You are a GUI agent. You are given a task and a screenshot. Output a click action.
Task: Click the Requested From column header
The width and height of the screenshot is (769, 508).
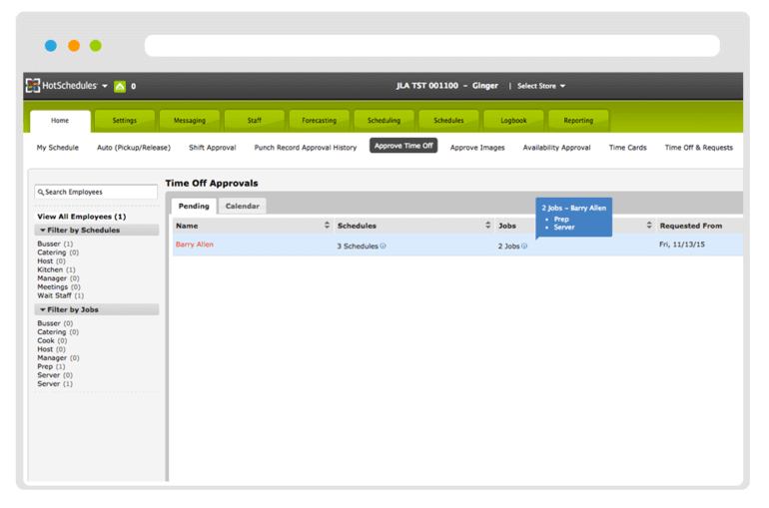coord(690,226)
